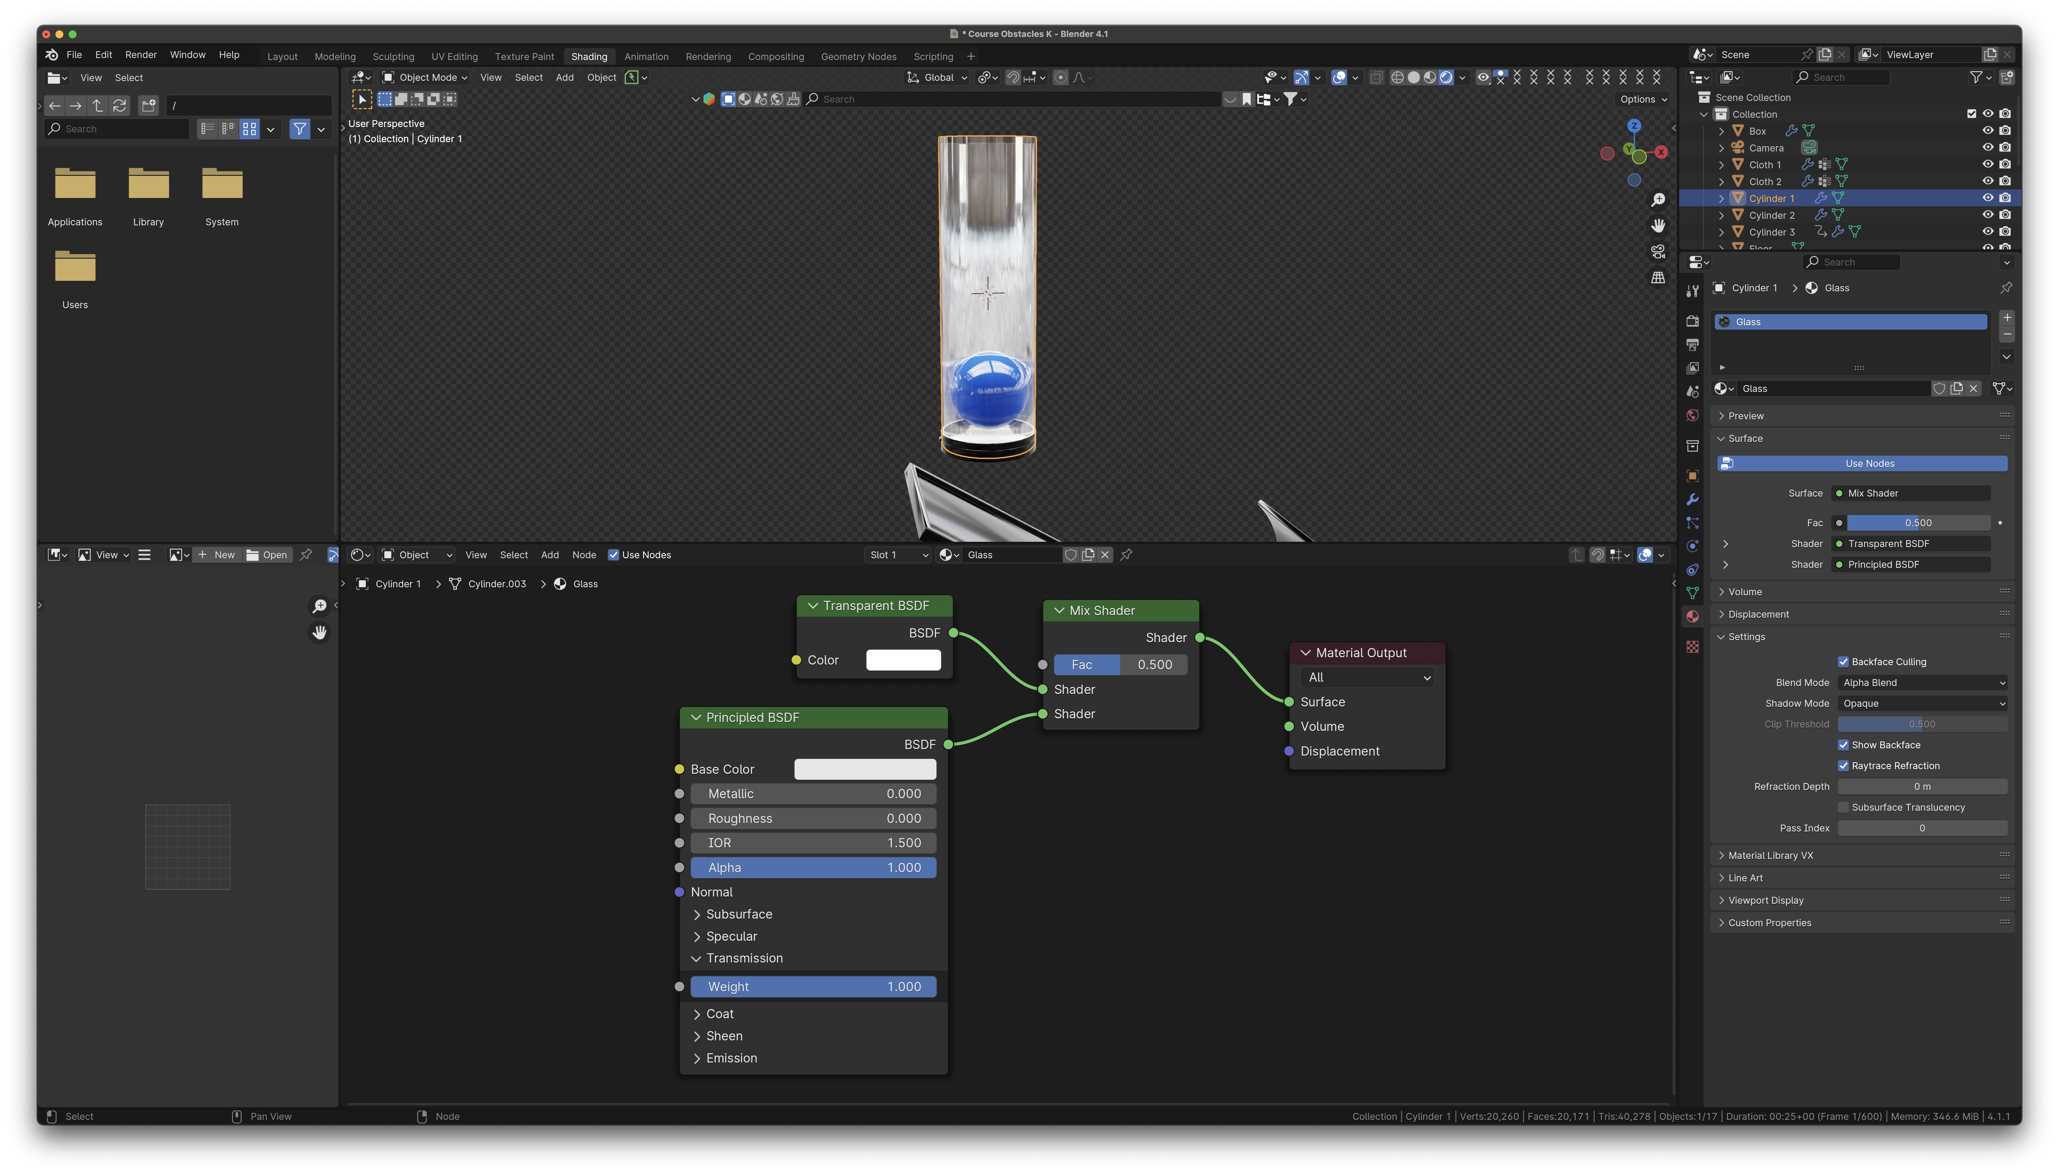Create new folder in file browser
Screen dimensions: 2059x1174
148,106
